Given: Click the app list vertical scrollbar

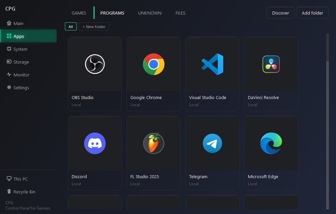Looking at the screenshot, I should pos(328,121).
